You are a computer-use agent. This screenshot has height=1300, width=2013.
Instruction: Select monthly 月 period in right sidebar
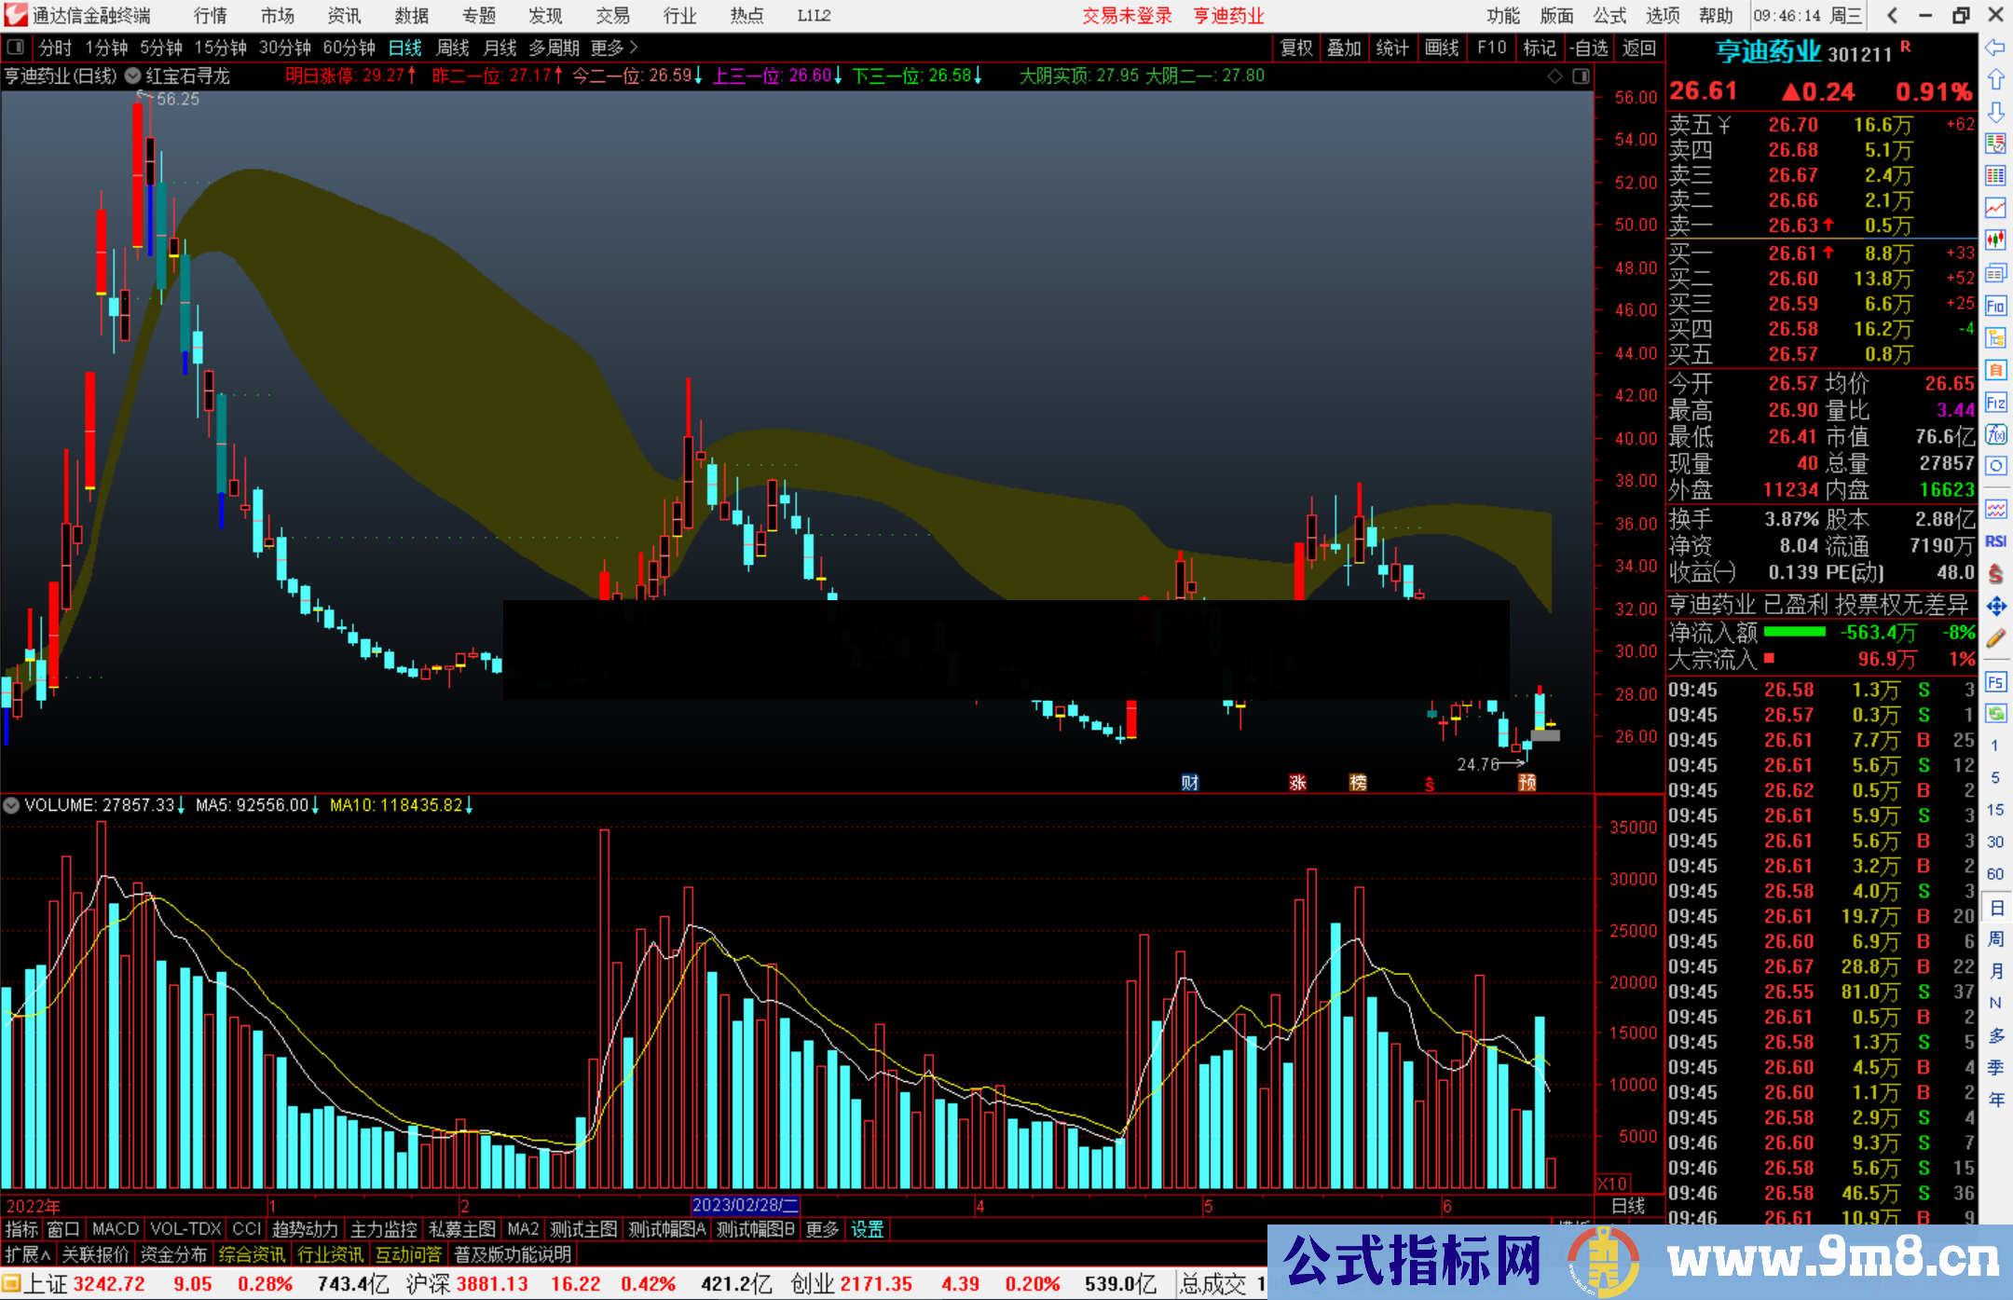[1995, 971]
